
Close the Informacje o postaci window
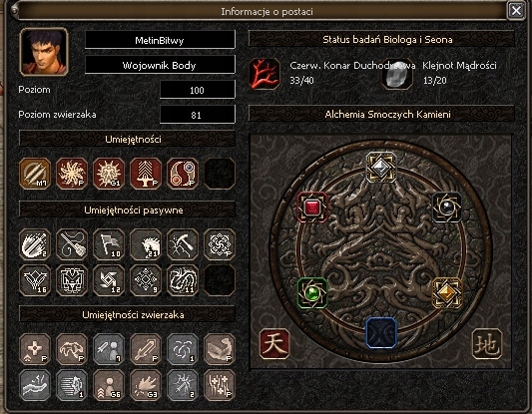(x=516, y=11)
